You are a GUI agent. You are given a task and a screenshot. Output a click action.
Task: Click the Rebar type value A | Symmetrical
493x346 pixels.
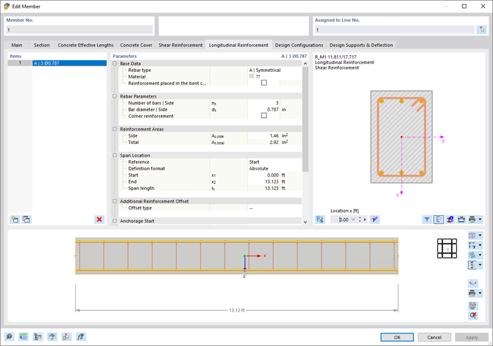click(265, 70)
